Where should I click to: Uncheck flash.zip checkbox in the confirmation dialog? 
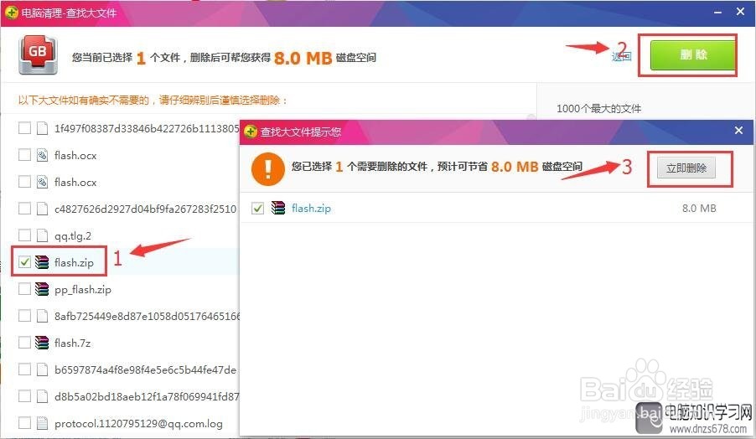(x=257, y=208)
